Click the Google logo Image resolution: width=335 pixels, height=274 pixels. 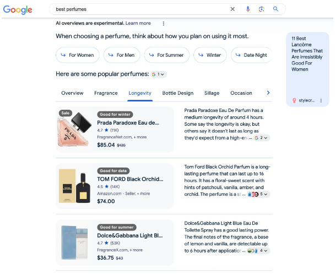[19, 9]
